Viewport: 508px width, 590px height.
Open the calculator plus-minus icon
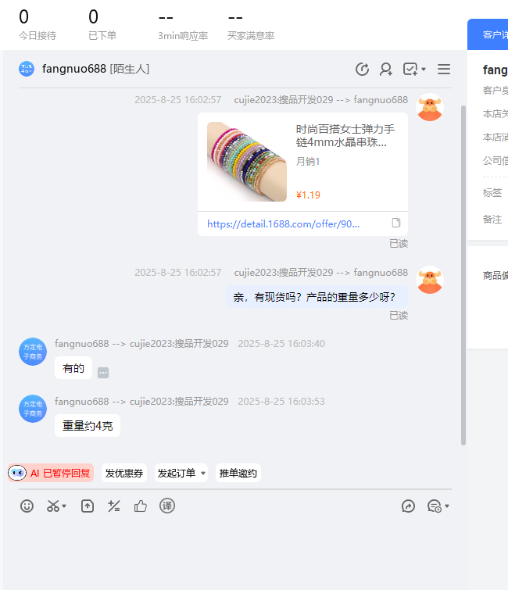point(114,506)
